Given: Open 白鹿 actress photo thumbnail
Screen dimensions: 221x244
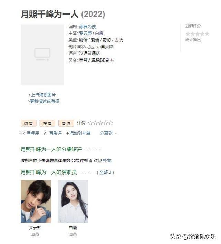Looking at the screenshot, I should coord(73,201).
